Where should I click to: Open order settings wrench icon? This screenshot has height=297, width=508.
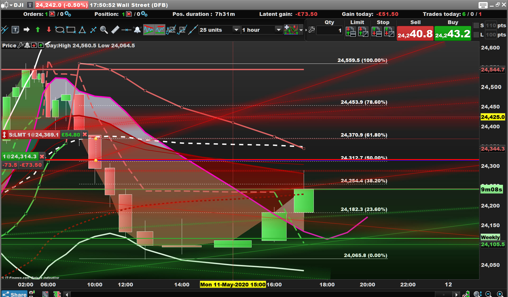tap(312, 30)
